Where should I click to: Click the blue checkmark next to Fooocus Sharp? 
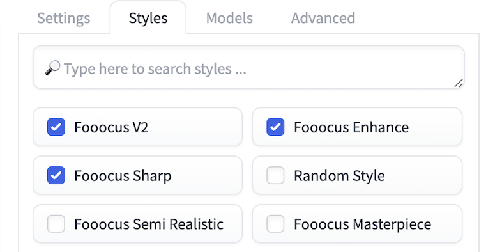[56, 175]
